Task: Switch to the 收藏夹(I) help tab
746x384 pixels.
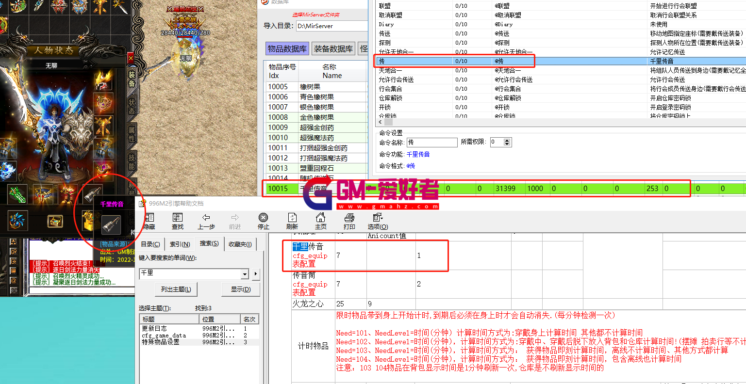Action: [x=240, y=244]
